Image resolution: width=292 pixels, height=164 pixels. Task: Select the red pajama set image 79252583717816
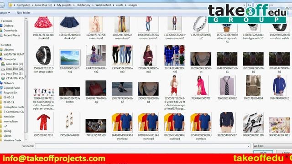tap(44, 123)
